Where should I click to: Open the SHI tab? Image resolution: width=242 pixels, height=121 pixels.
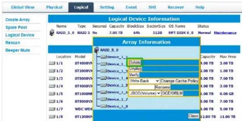(x=152, y=7)
